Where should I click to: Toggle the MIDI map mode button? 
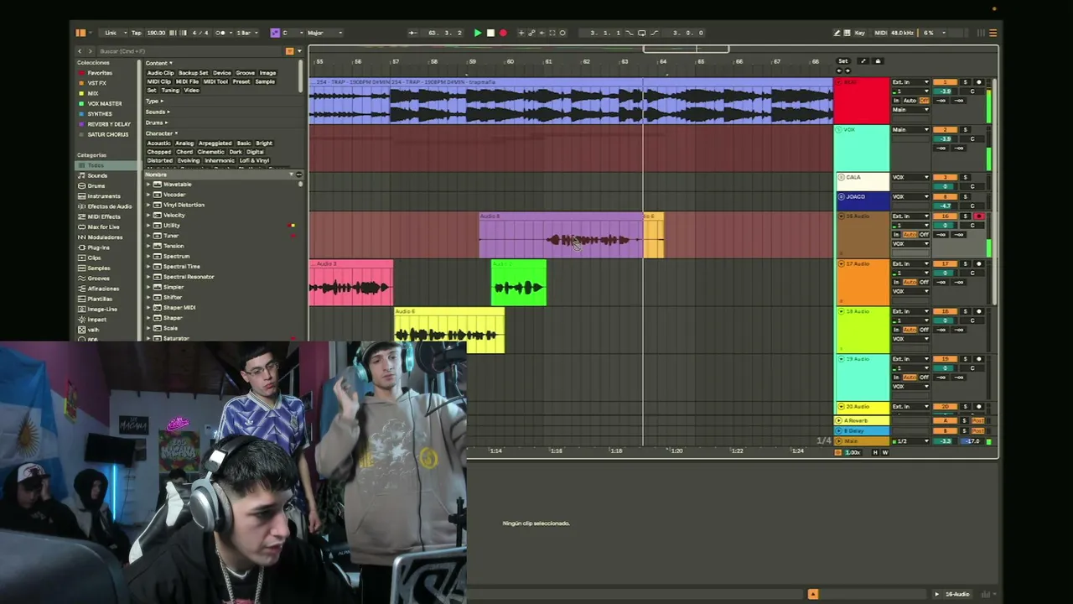coord(880,33)
